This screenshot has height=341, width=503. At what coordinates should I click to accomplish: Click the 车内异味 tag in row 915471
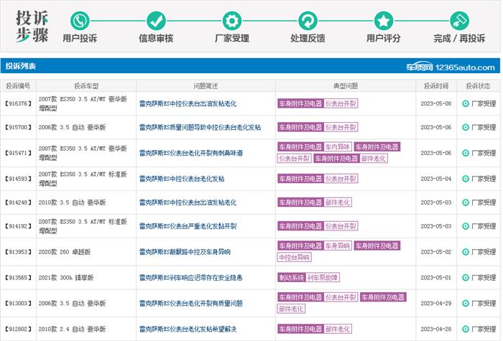338,147
